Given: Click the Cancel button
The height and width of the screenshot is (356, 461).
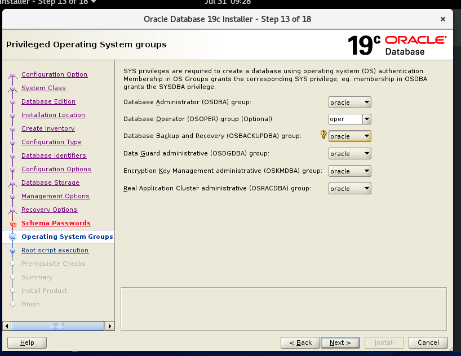Looking at the screenshot, I should pyautogui.click(x=428, y=343).
